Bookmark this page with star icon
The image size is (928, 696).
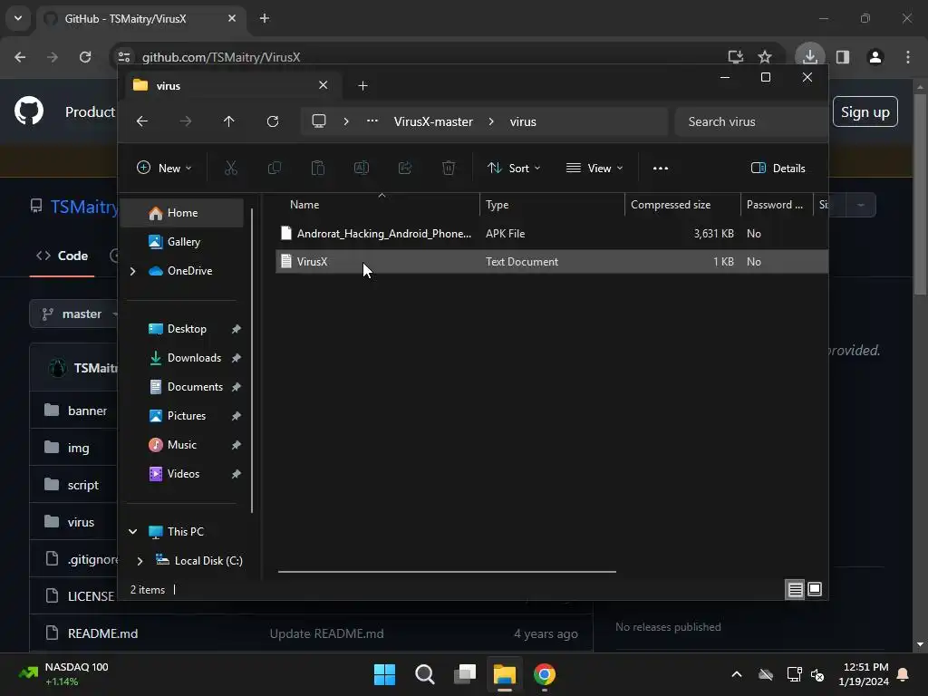click(x=765, y=57)
